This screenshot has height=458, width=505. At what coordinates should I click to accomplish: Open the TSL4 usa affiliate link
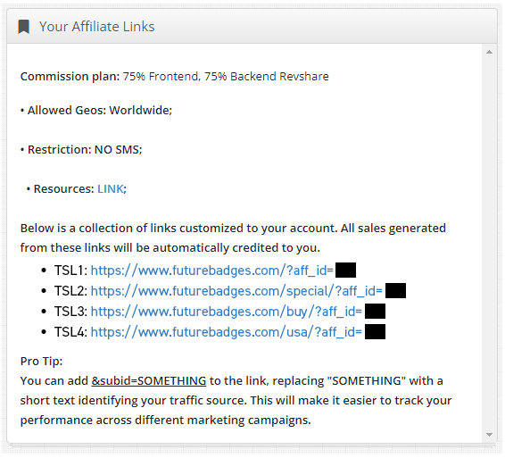coord(227,332)
